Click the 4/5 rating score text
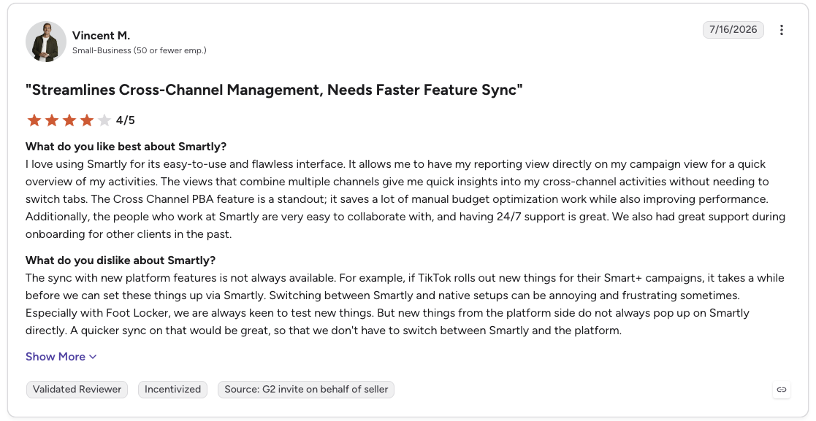 click(x=126, y=120)
